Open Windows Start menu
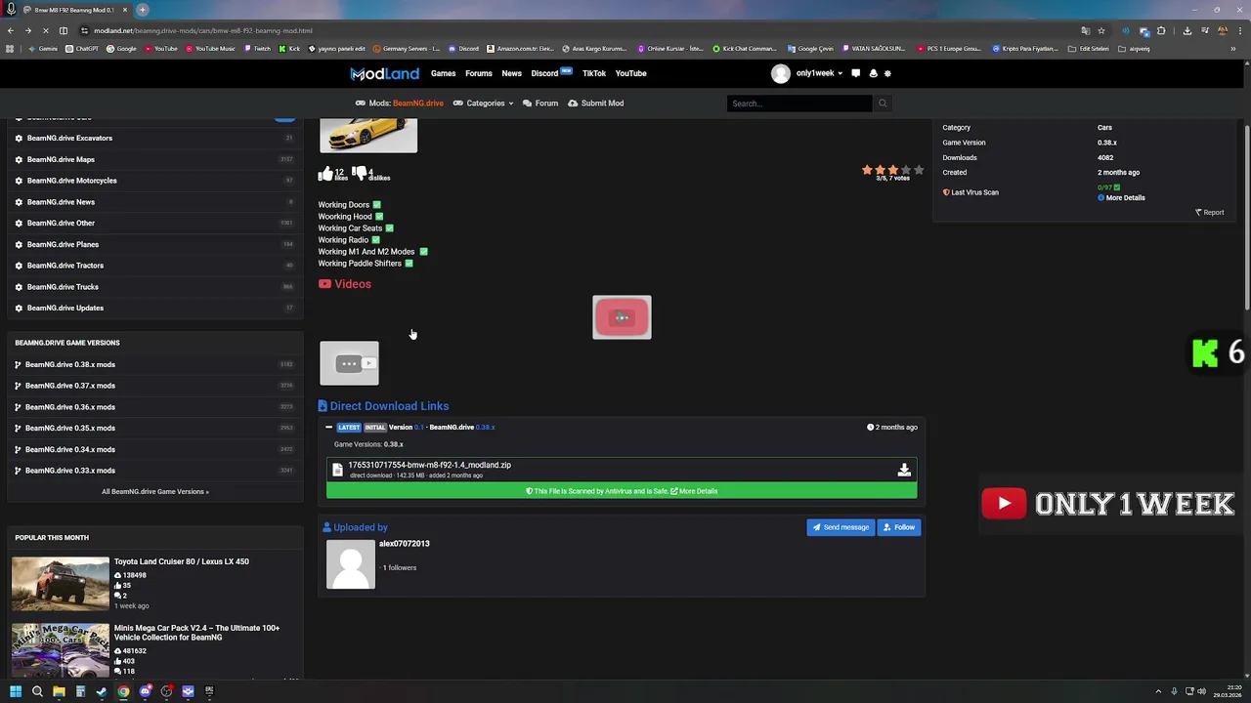 [15, 691]
